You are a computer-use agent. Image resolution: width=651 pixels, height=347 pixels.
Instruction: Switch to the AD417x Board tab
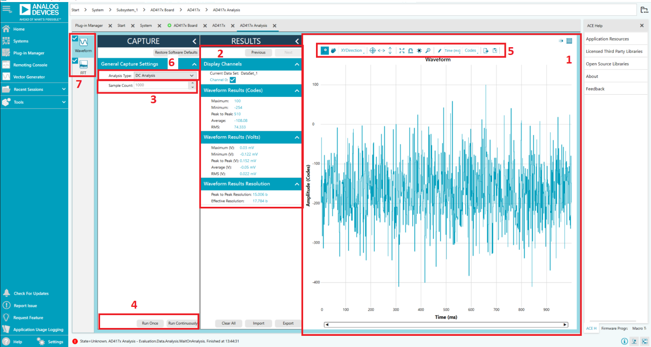point(185,26)
